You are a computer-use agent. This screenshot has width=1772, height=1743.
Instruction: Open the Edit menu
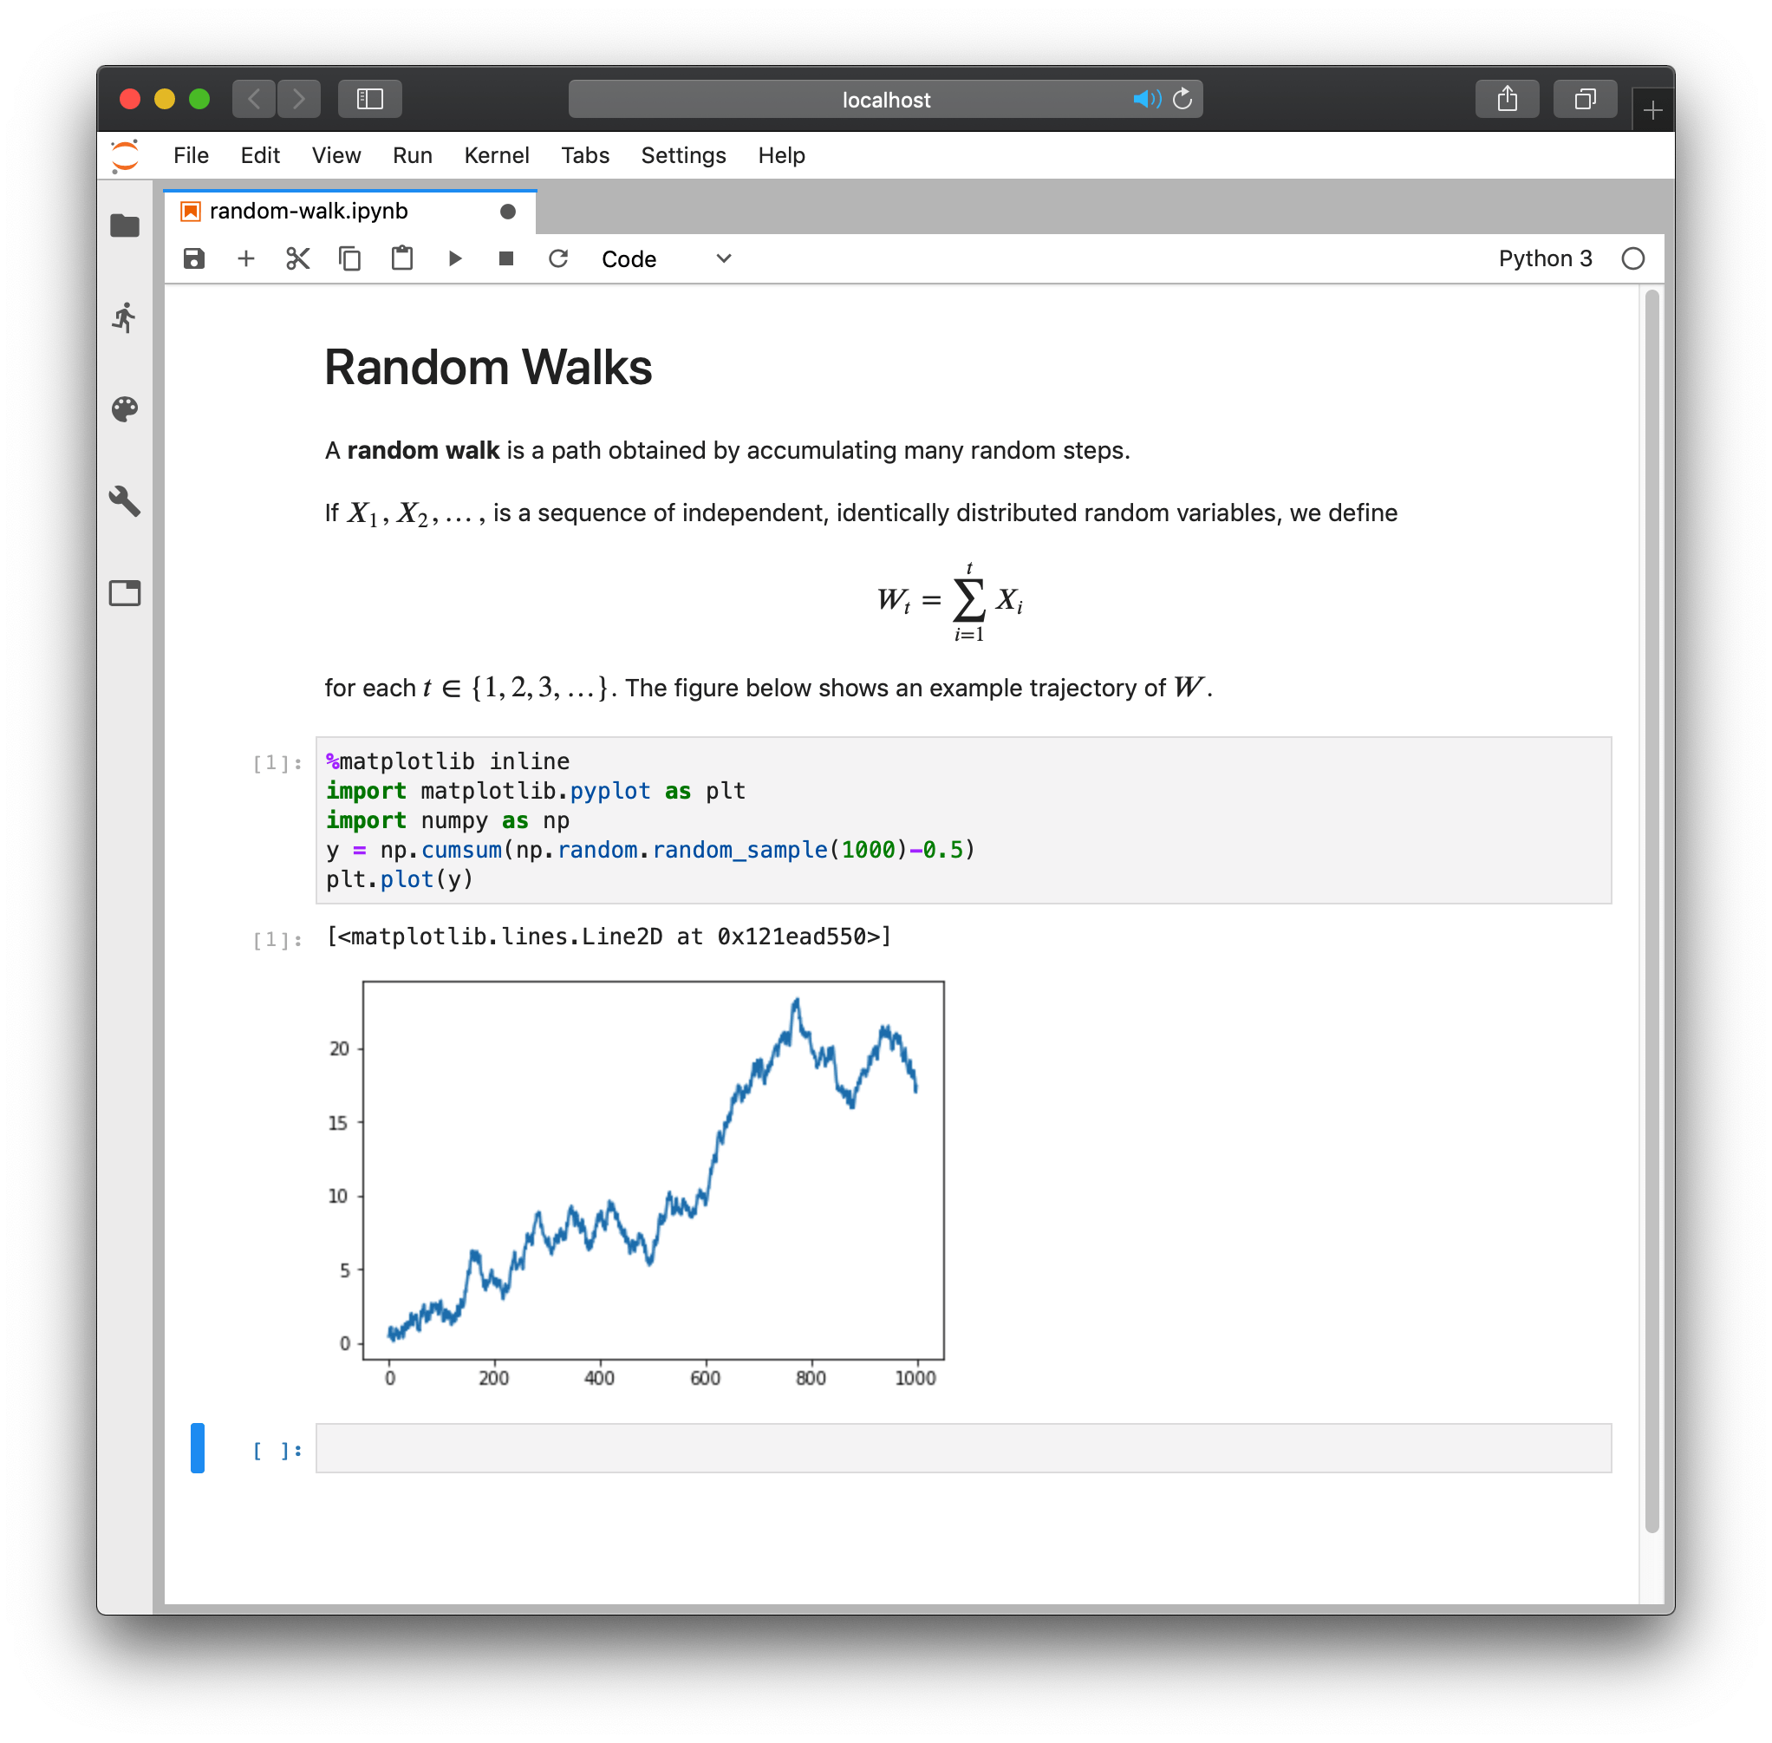click(260, 155)
